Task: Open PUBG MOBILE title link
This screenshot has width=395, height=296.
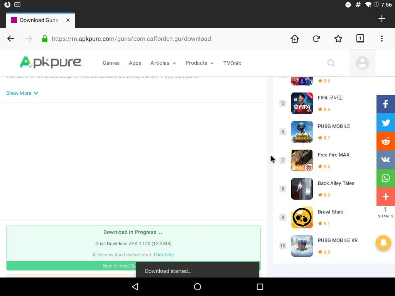Action: (334, 126)
